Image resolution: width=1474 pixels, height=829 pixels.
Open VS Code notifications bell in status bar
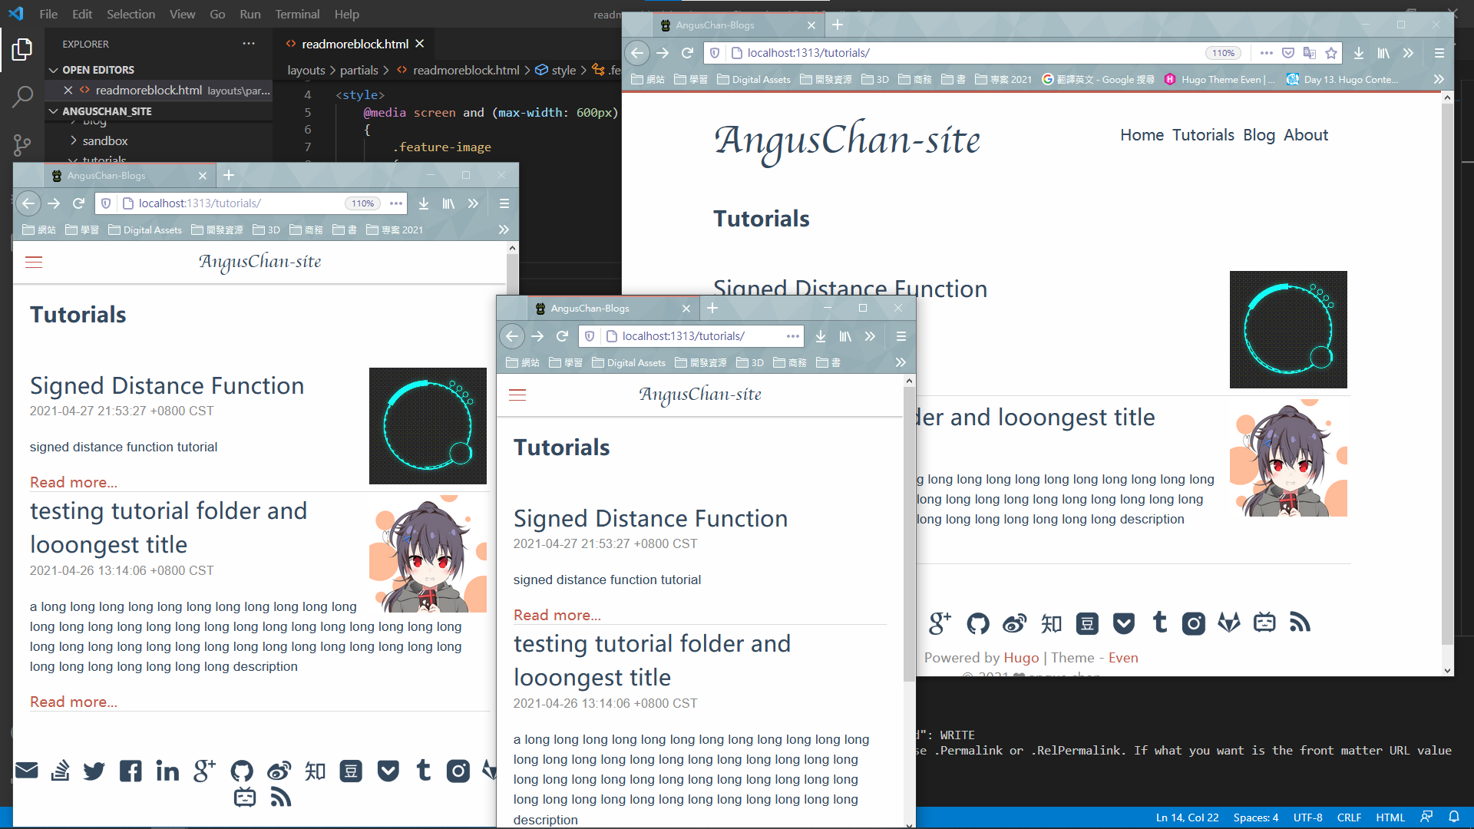[x=1454, y=817]
